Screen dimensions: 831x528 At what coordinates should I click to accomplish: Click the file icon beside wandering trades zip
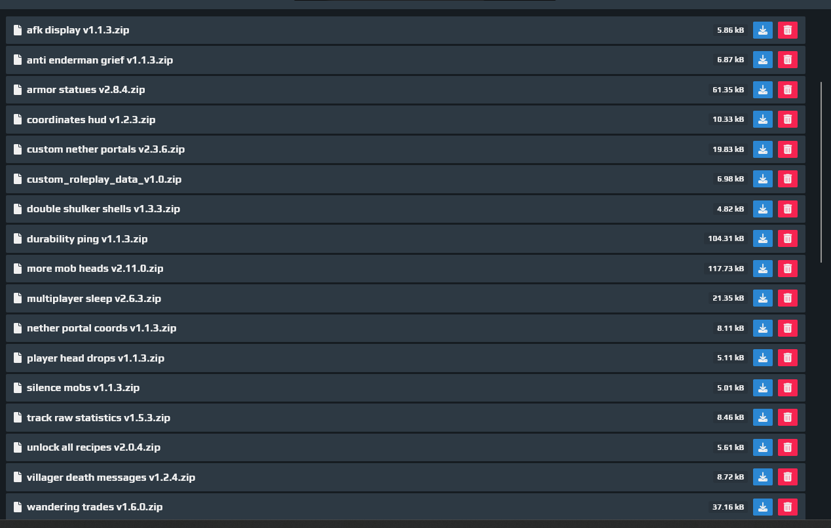18,507
